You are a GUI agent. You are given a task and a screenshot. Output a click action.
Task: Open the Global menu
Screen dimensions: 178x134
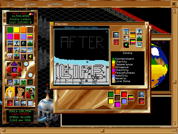30,4
